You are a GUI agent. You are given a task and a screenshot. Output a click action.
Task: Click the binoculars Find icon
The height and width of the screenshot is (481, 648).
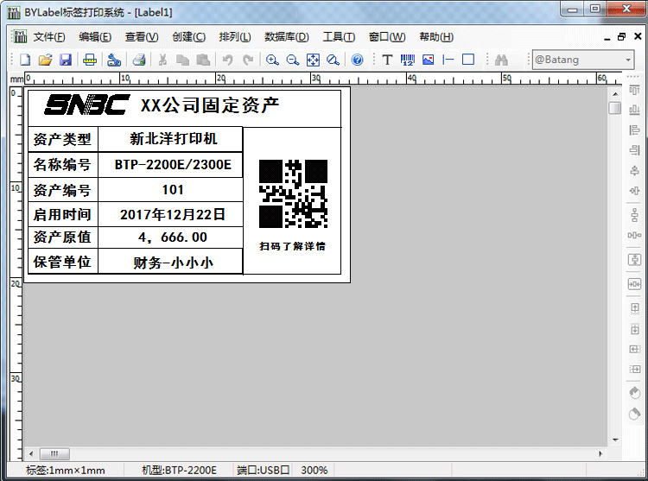(501, 60)
